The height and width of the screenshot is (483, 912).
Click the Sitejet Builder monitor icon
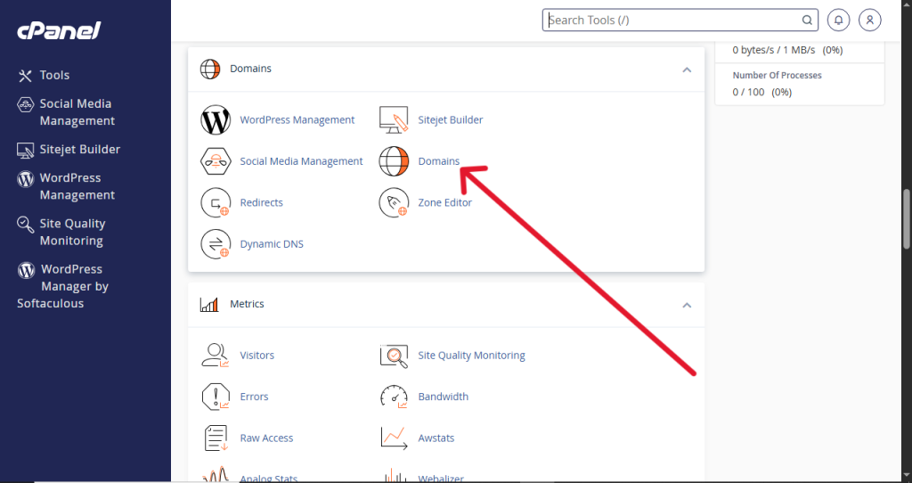[x=394, y=120]
